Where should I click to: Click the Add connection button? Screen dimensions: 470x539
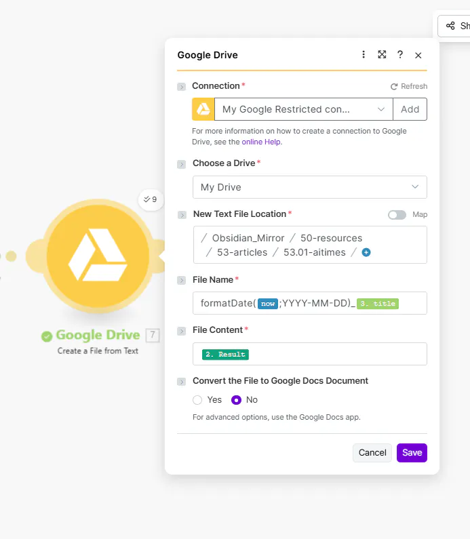[410, 109]
